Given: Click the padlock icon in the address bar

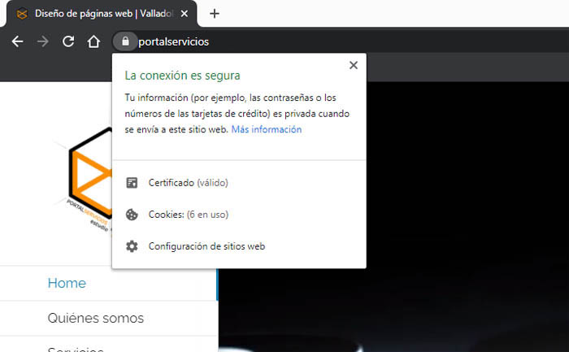Looking at the screenshot, I should tap(124, 41).
